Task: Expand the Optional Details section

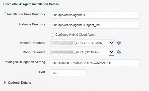Action: pos(5,83)
